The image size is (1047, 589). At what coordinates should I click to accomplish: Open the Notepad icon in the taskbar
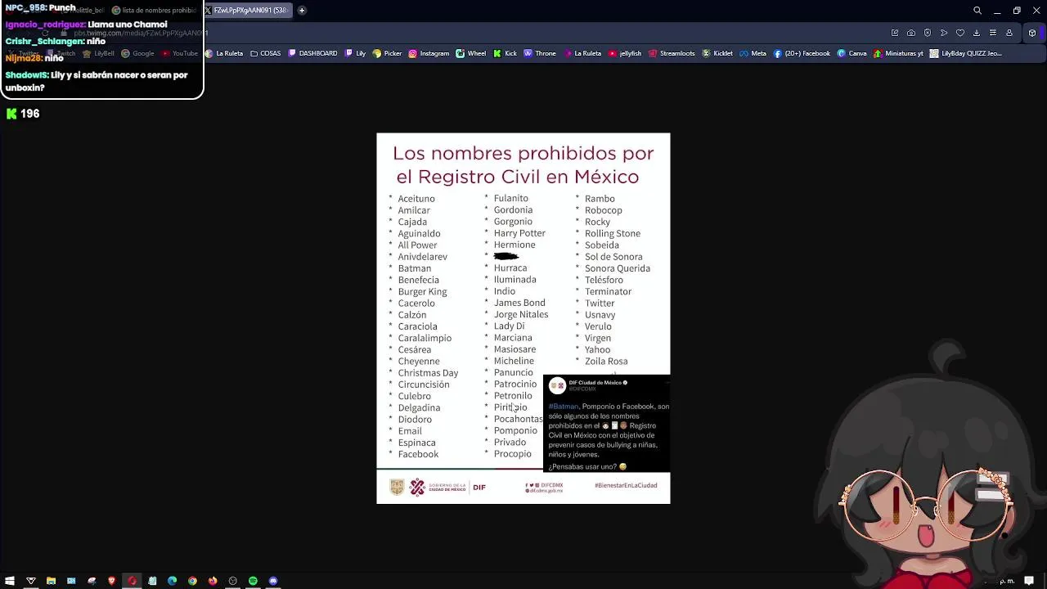(152, 581)
